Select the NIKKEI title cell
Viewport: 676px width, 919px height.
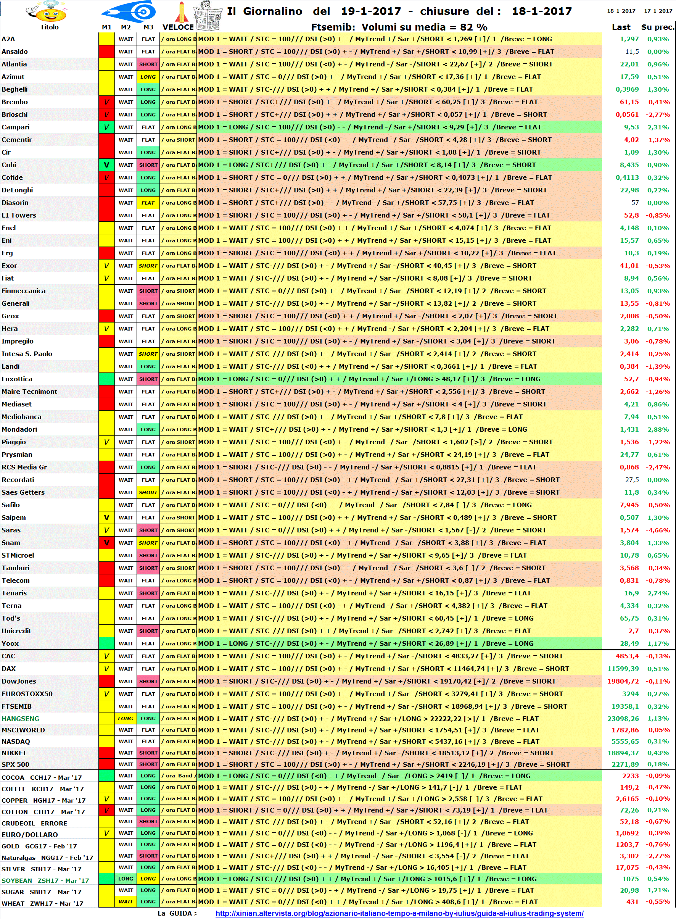tap(49, 753)
